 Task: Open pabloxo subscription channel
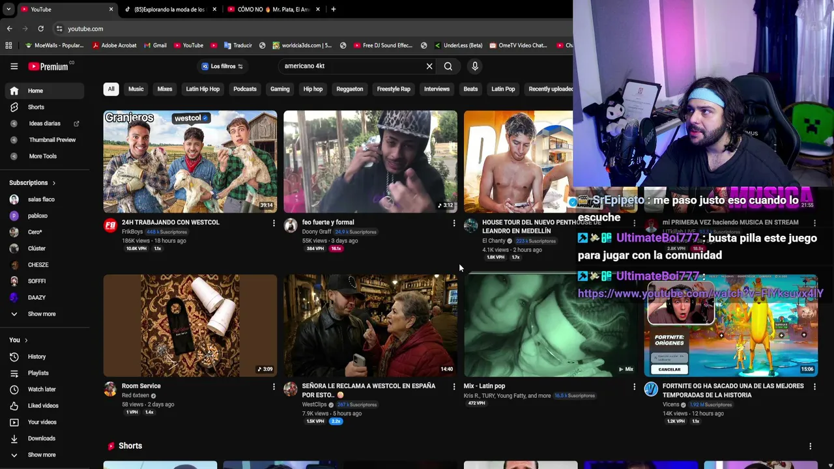(x=43, y=216)
